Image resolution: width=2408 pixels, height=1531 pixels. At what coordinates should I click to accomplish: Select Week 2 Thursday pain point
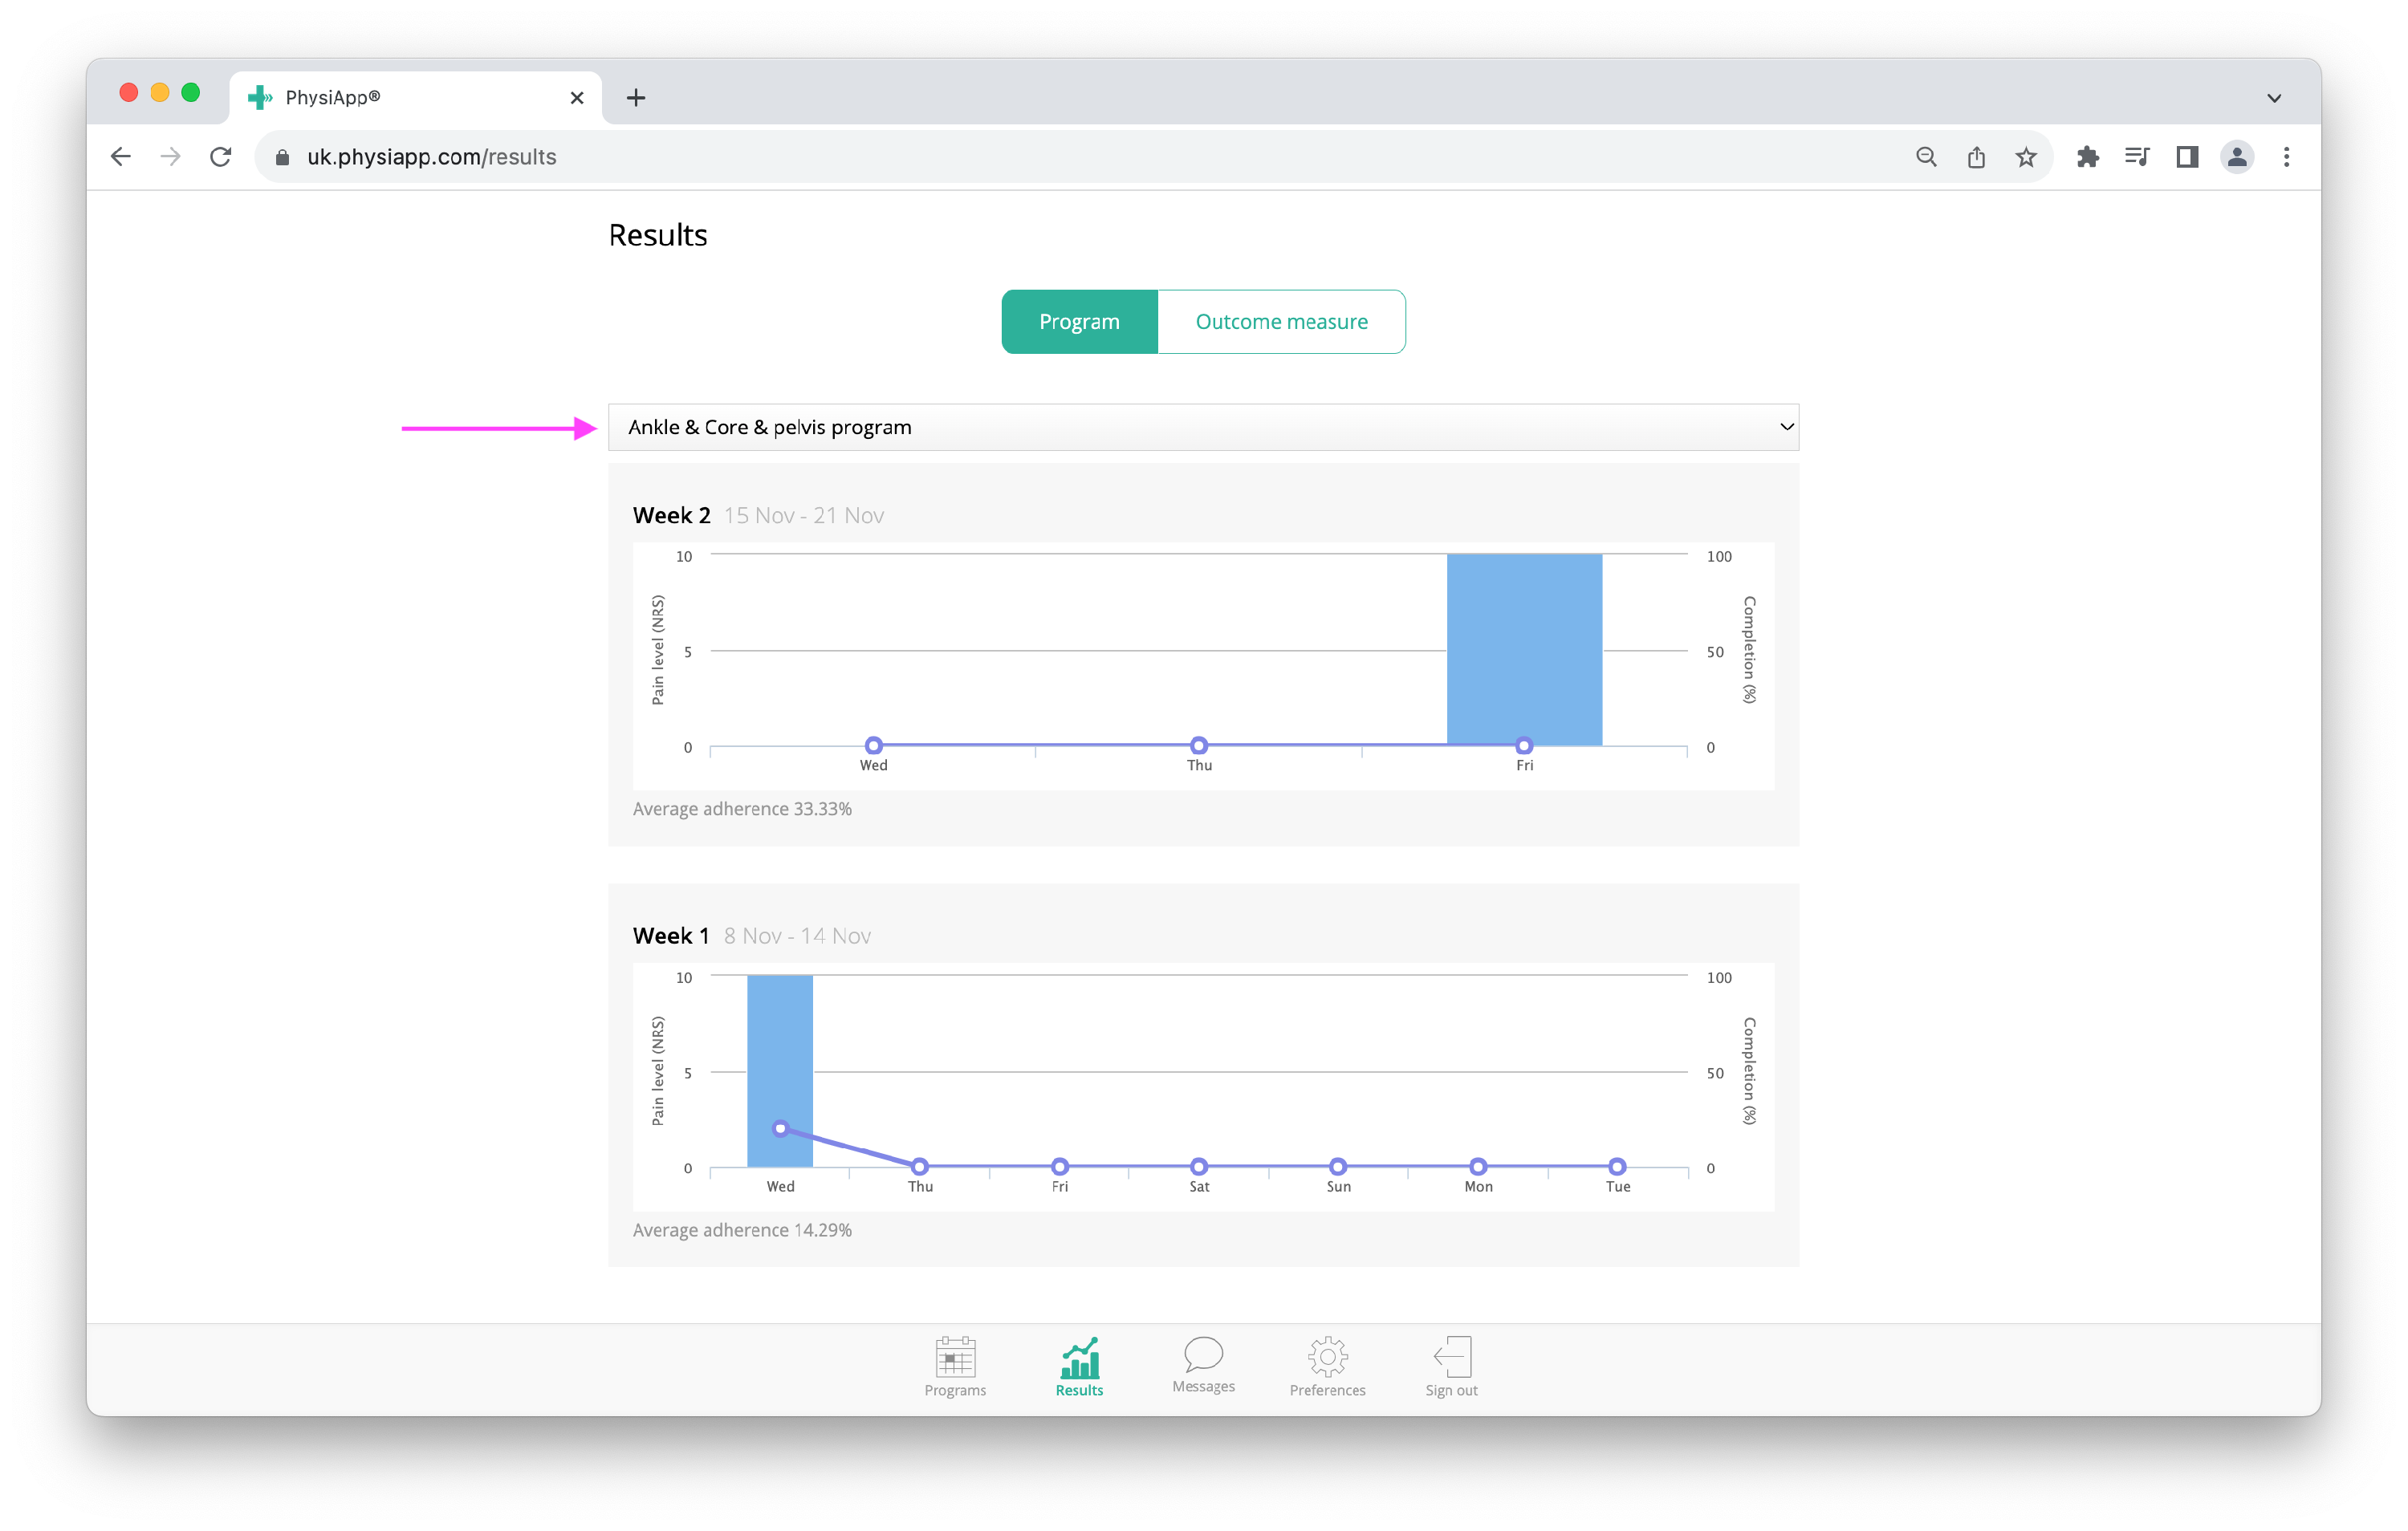click(x=1198, y=745)
